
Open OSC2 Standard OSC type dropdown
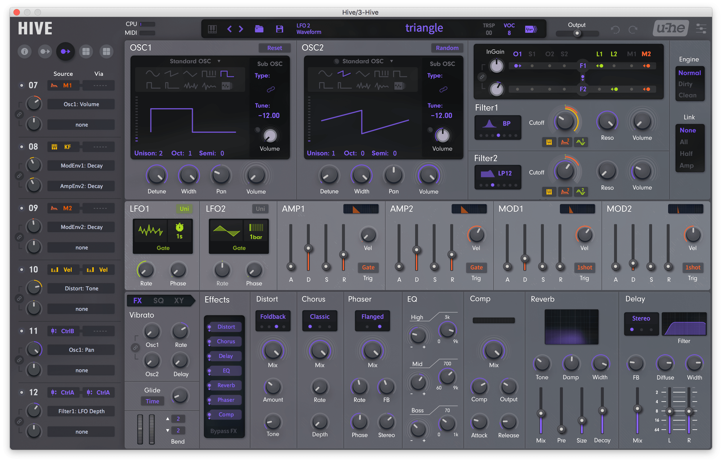(x=367, y=61)
